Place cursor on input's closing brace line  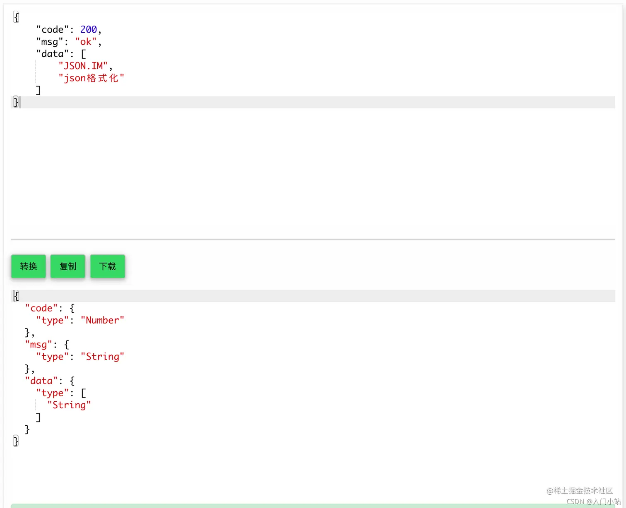(x=313, y=102)
